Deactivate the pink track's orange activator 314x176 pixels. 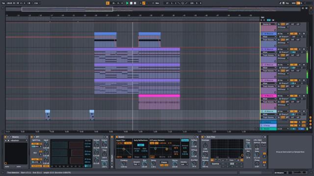click(x=293, y=96)
